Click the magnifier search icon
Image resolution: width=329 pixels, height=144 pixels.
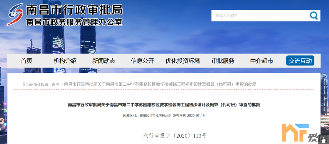pyautogui.click(x=314, y=16)
